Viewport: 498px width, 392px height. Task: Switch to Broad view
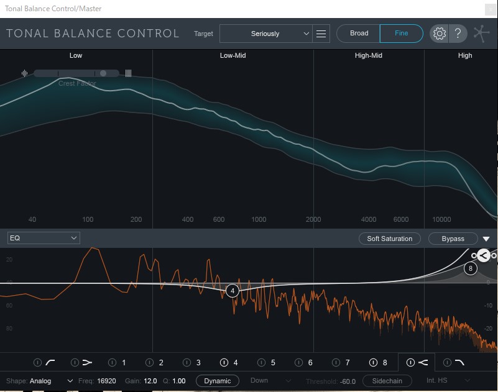(359, 34)
